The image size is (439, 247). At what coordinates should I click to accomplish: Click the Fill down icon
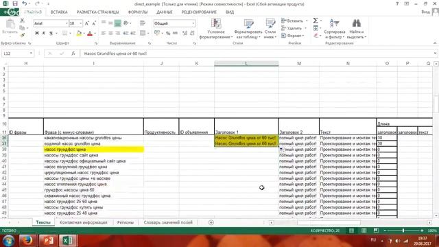[x=316, y=28]
